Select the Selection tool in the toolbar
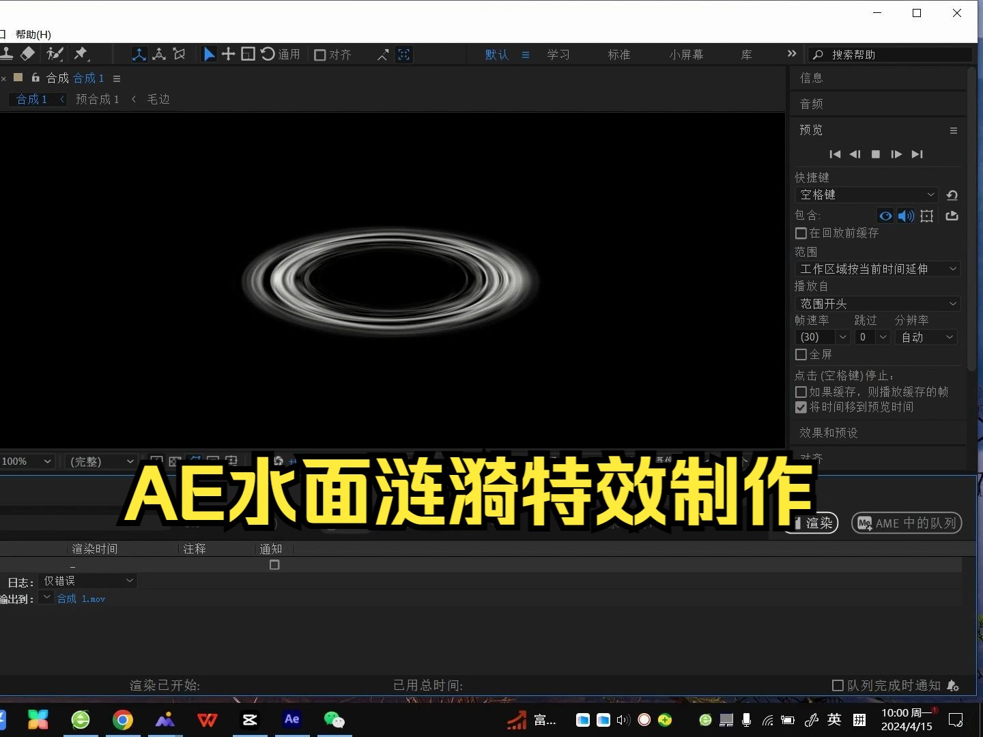The width and height of the screenshot is (983, 737). 210,54
